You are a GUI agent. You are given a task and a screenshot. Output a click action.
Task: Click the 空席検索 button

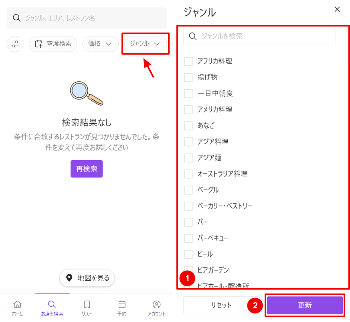click(x=53, y=44)
